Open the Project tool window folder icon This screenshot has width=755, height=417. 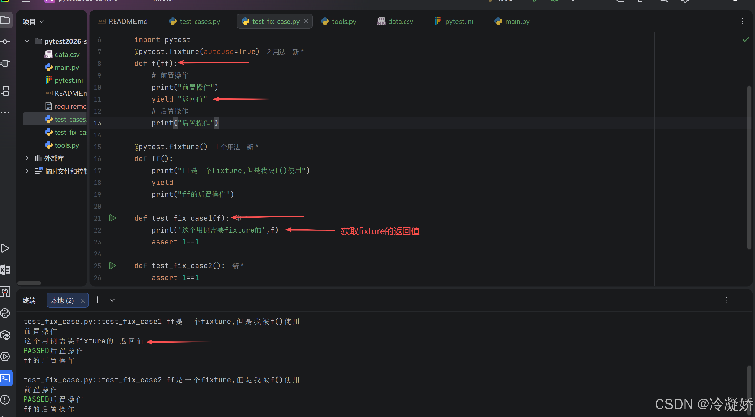5,20
